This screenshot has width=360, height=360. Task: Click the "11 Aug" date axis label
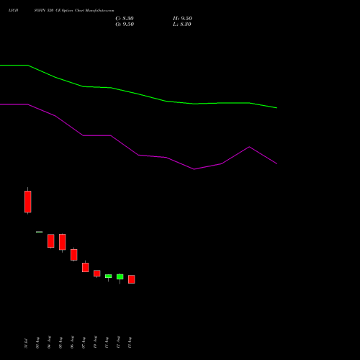[107, 343]
